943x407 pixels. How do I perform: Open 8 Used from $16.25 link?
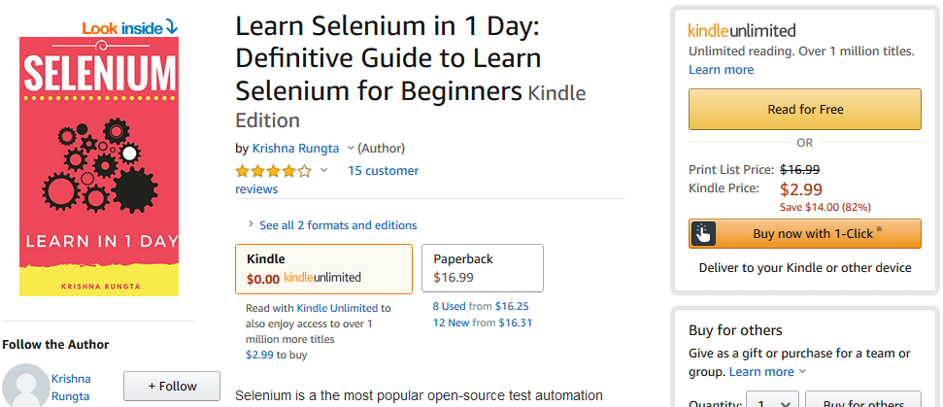481,306
